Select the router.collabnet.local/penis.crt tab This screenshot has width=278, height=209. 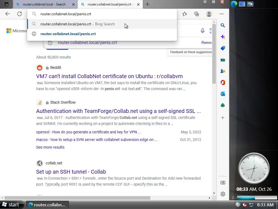(x=110, y=4)
